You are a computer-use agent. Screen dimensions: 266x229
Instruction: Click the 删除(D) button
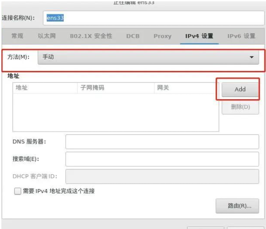(240, 107)
